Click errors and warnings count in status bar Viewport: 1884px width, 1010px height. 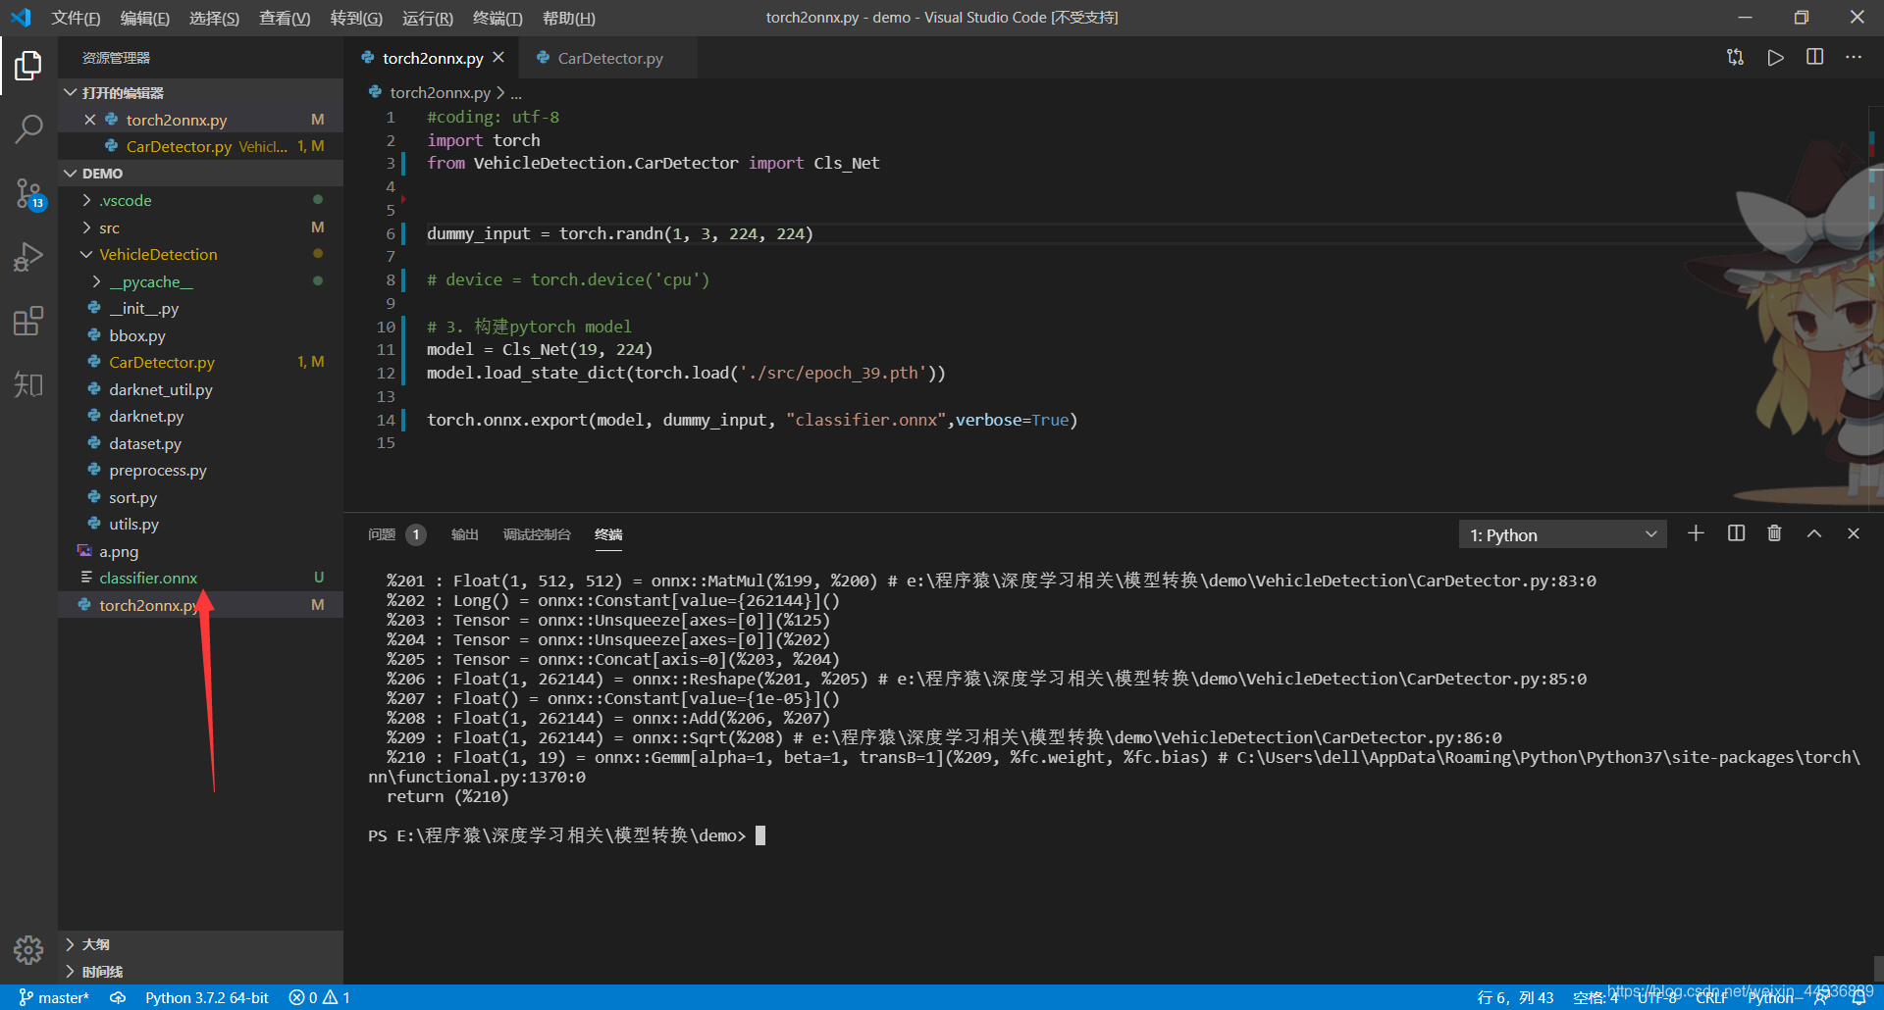point(320,997)
